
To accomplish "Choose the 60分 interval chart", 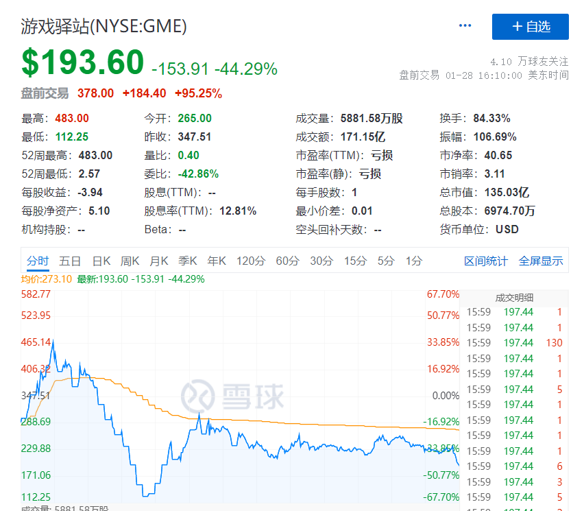I will [288, 261].
